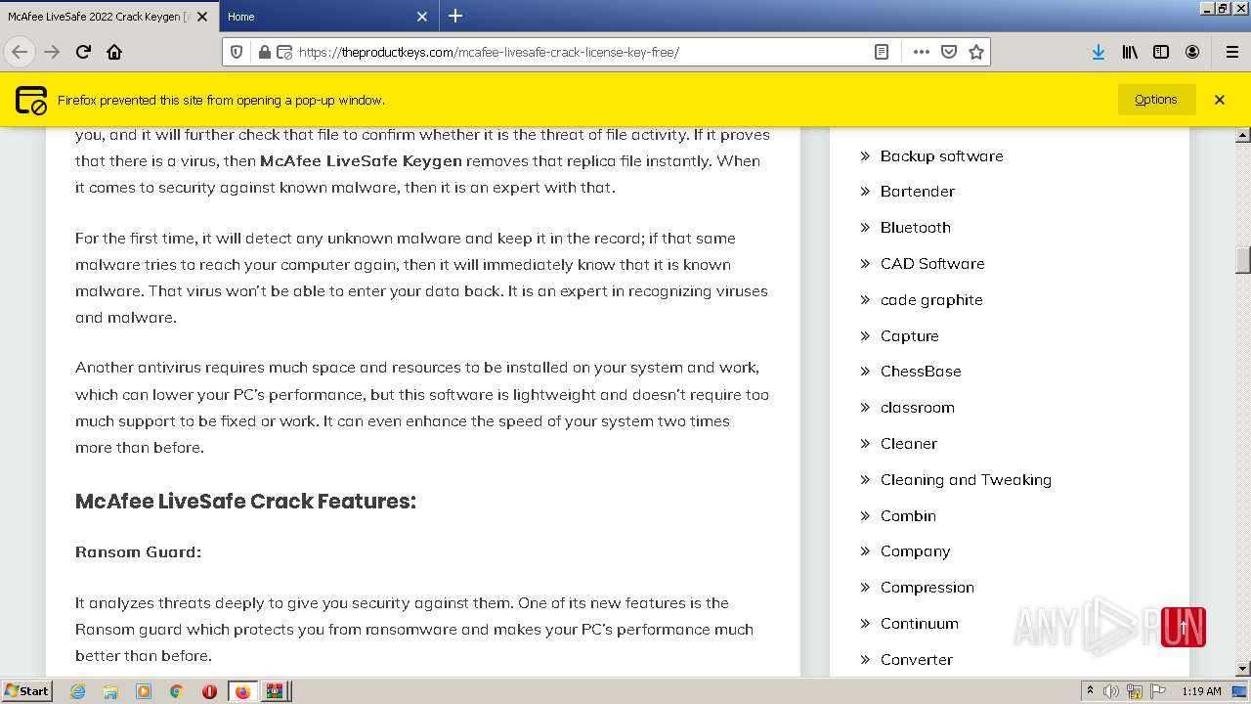Open classroom category

(x=917, y=407)
